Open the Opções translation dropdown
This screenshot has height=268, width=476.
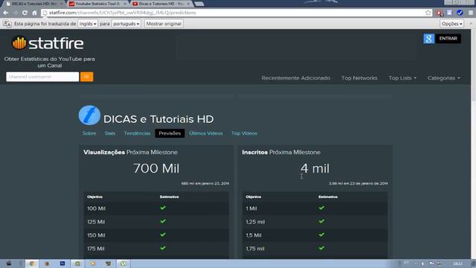[x=451, y=24]
